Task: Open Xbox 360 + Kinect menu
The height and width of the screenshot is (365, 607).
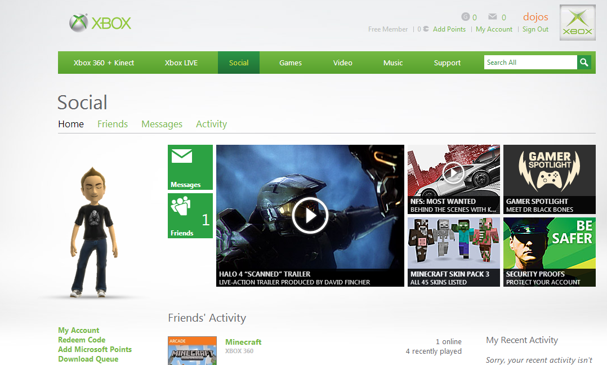Action: pos(104,63)
